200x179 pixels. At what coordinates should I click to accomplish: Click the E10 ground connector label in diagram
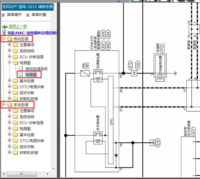[158, 142]
